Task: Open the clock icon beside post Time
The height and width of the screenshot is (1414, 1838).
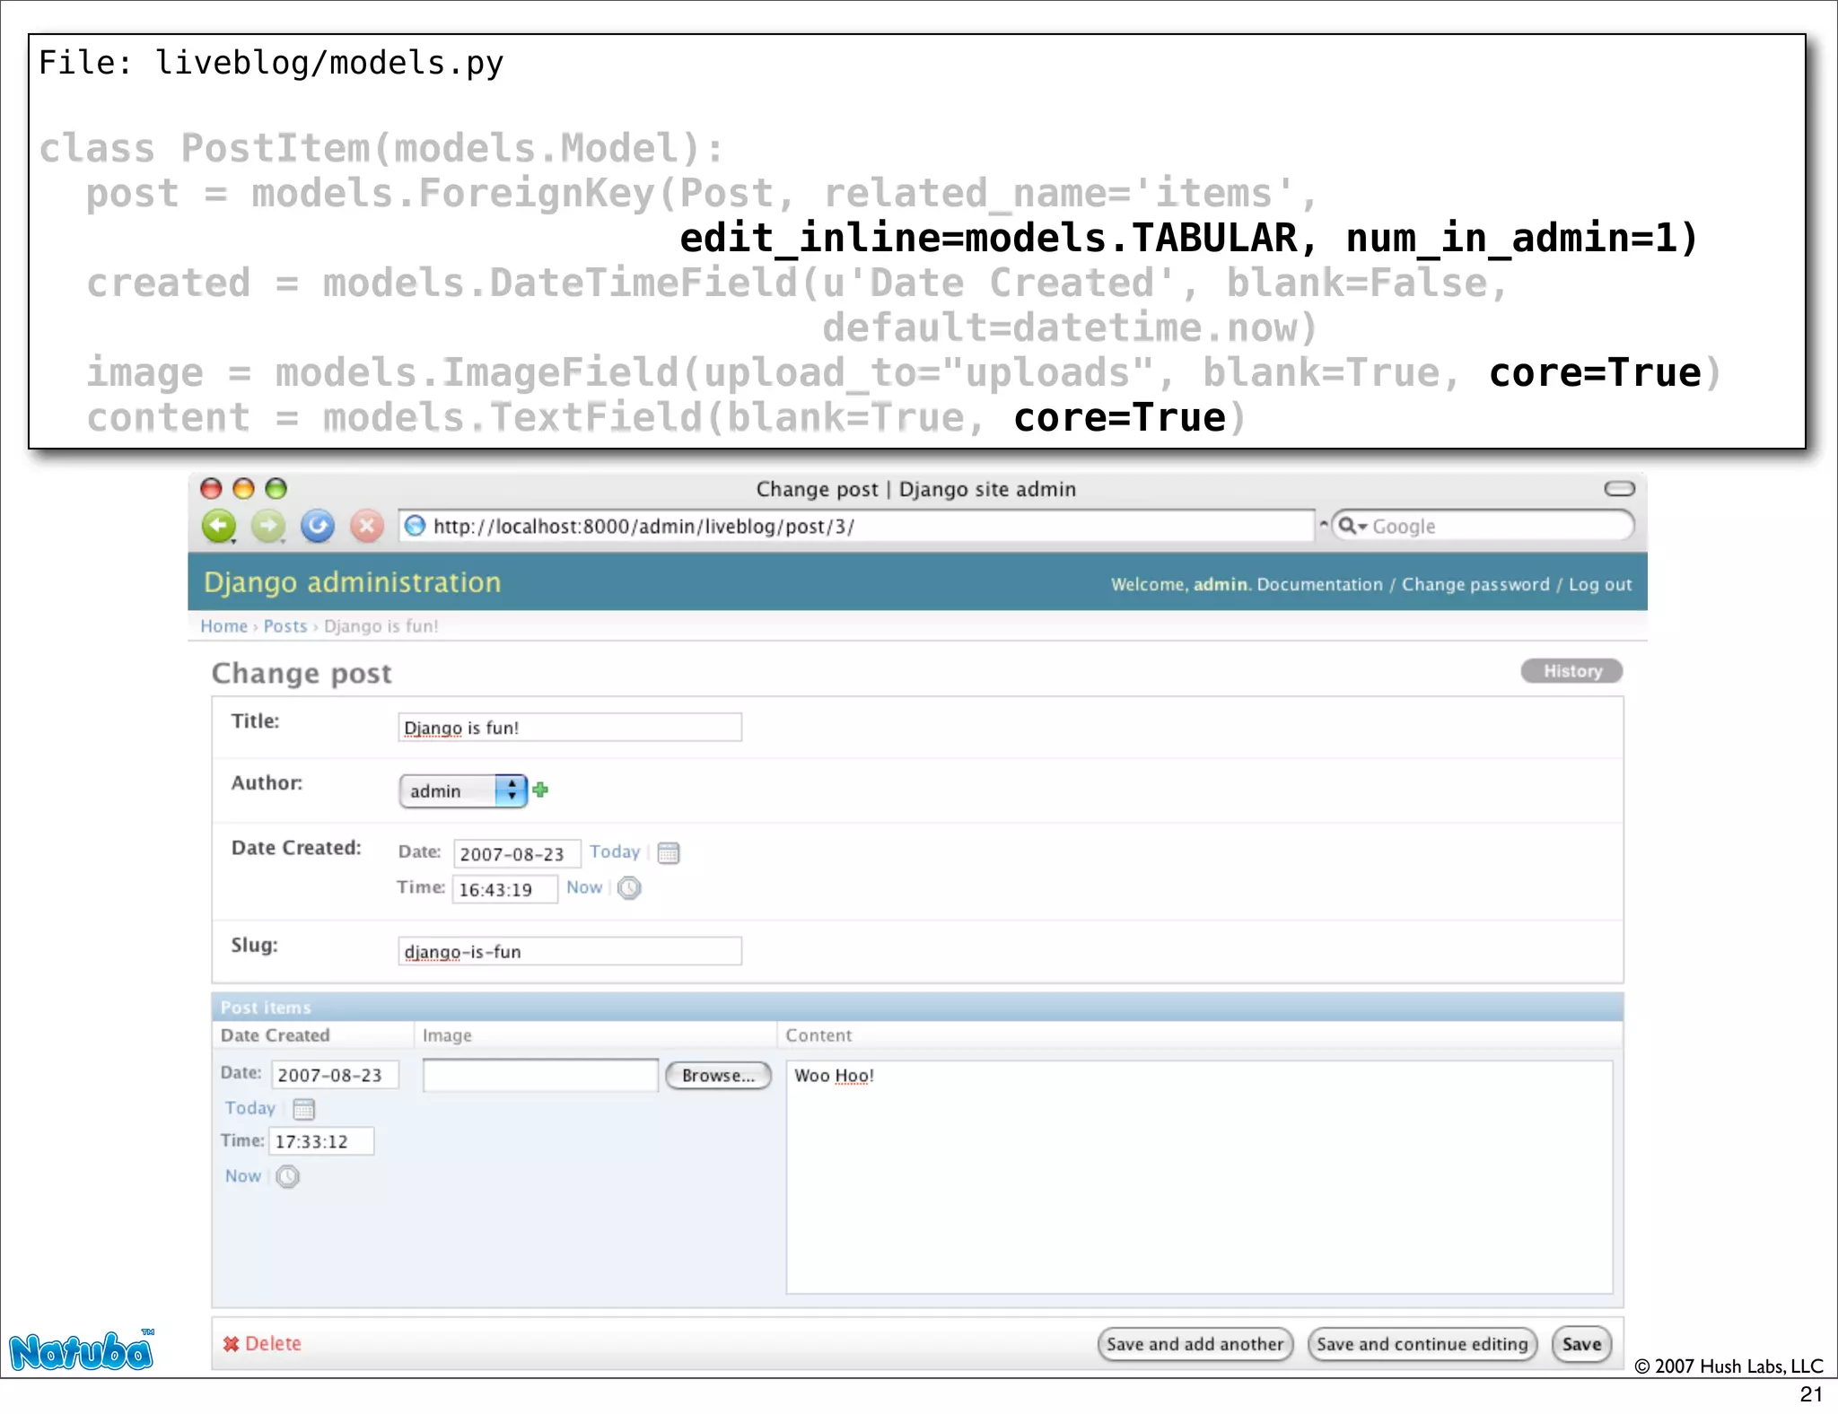Action: pos(630,888)
